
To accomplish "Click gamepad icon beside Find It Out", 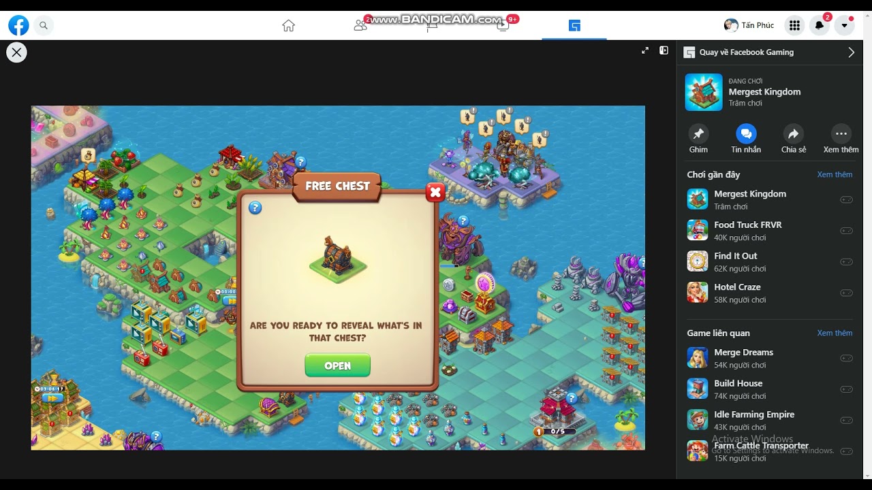I will click(846, 262).
